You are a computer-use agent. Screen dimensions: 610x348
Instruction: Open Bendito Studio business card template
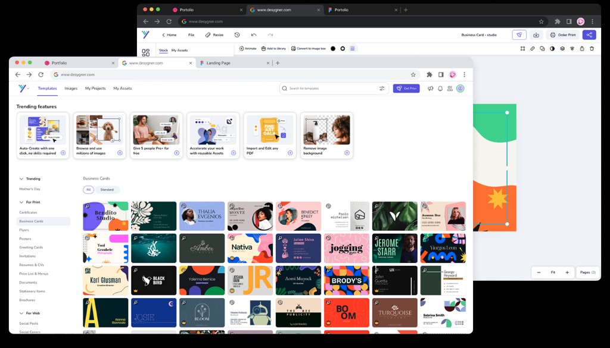click(105, 217)
